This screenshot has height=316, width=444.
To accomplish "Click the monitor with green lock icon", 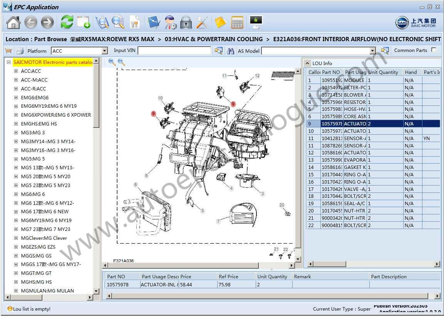I will click(x=256, y=22).
